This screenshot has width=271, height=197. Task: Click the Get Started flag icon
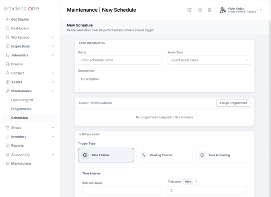tap(7, 19)
